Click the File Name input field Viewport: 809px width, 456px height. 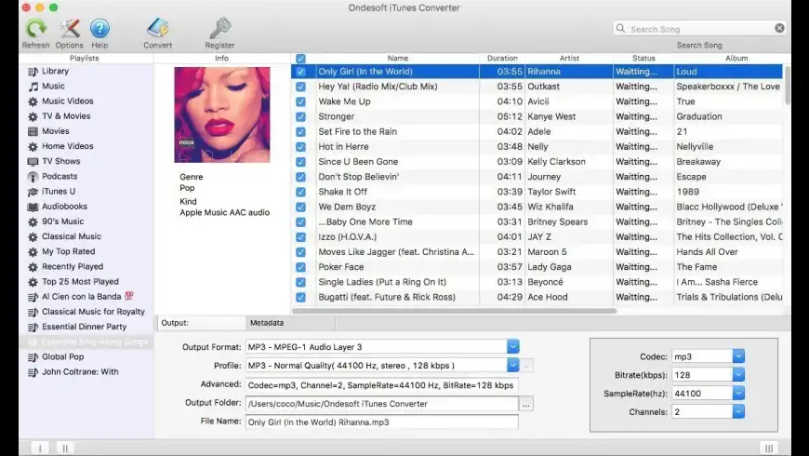[x=382, y=422]
